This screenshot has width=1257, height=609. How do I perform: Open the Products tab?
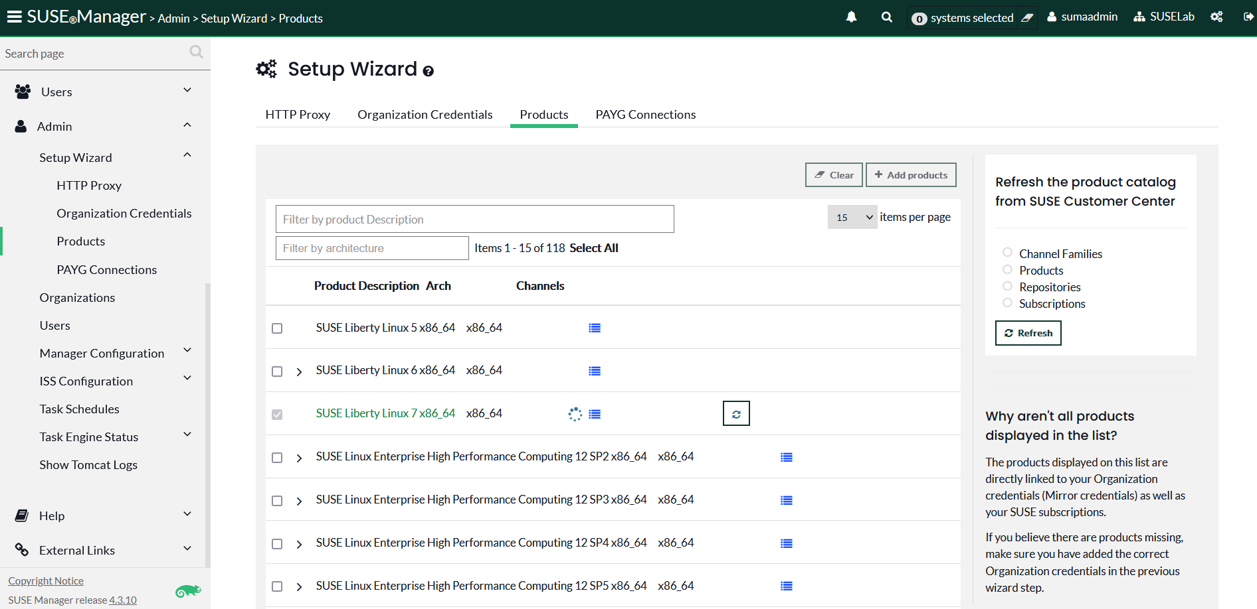pos(544,115)
